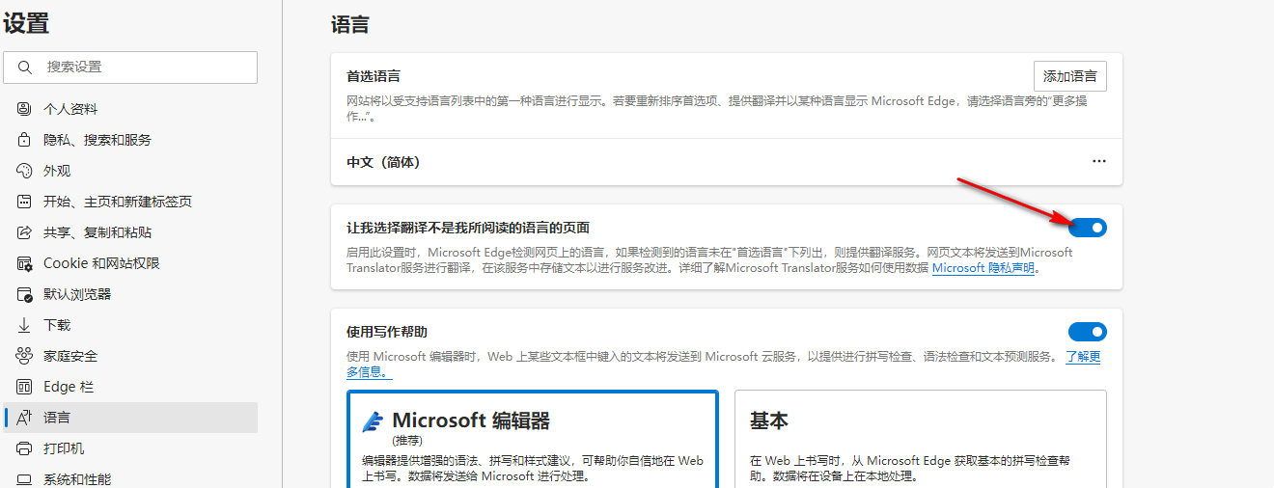Open 系统和性能 settings
Screen dimensions: 1274x488
(131, 477)
